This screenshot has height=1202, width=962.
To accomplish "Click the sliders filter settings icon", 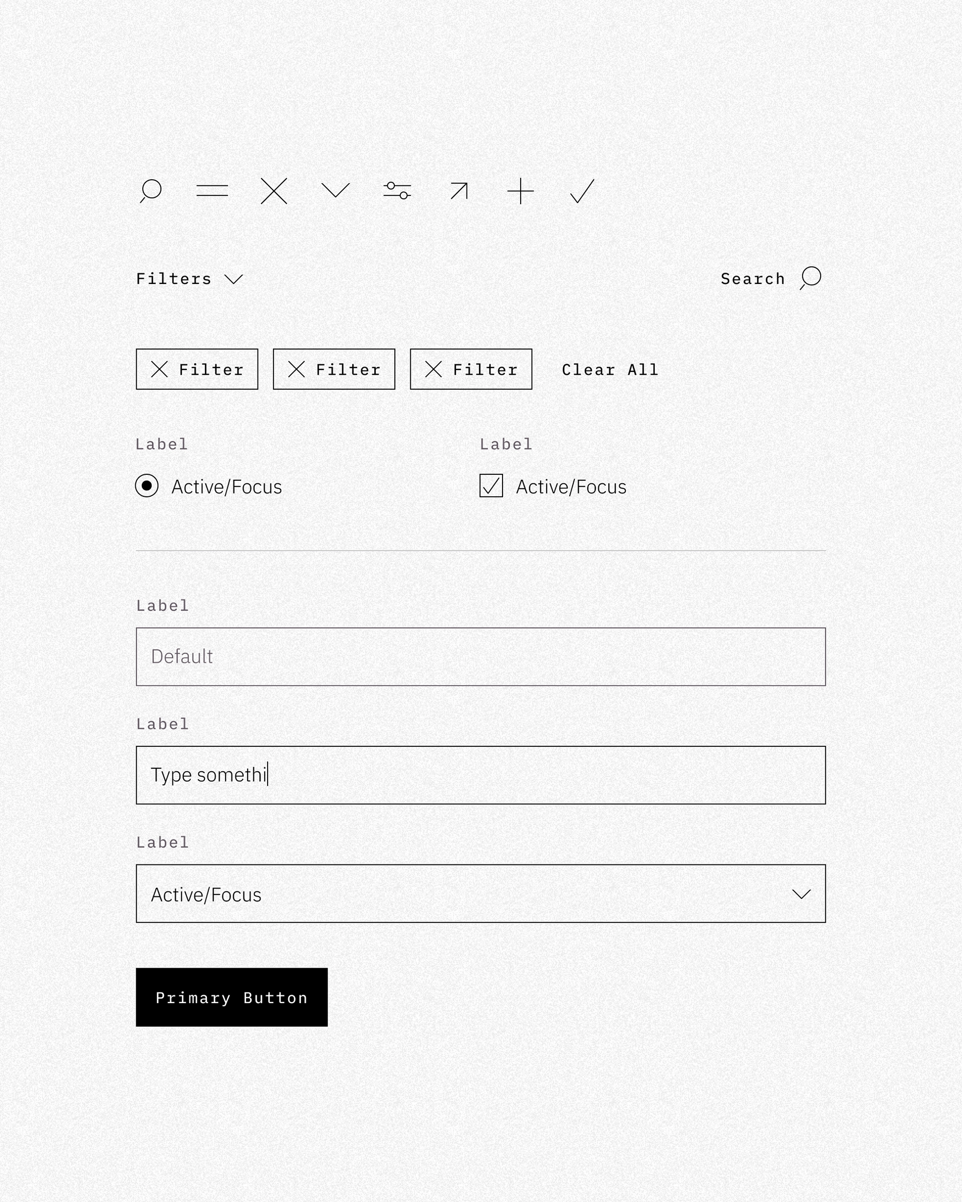I will [x=397, y=190].
